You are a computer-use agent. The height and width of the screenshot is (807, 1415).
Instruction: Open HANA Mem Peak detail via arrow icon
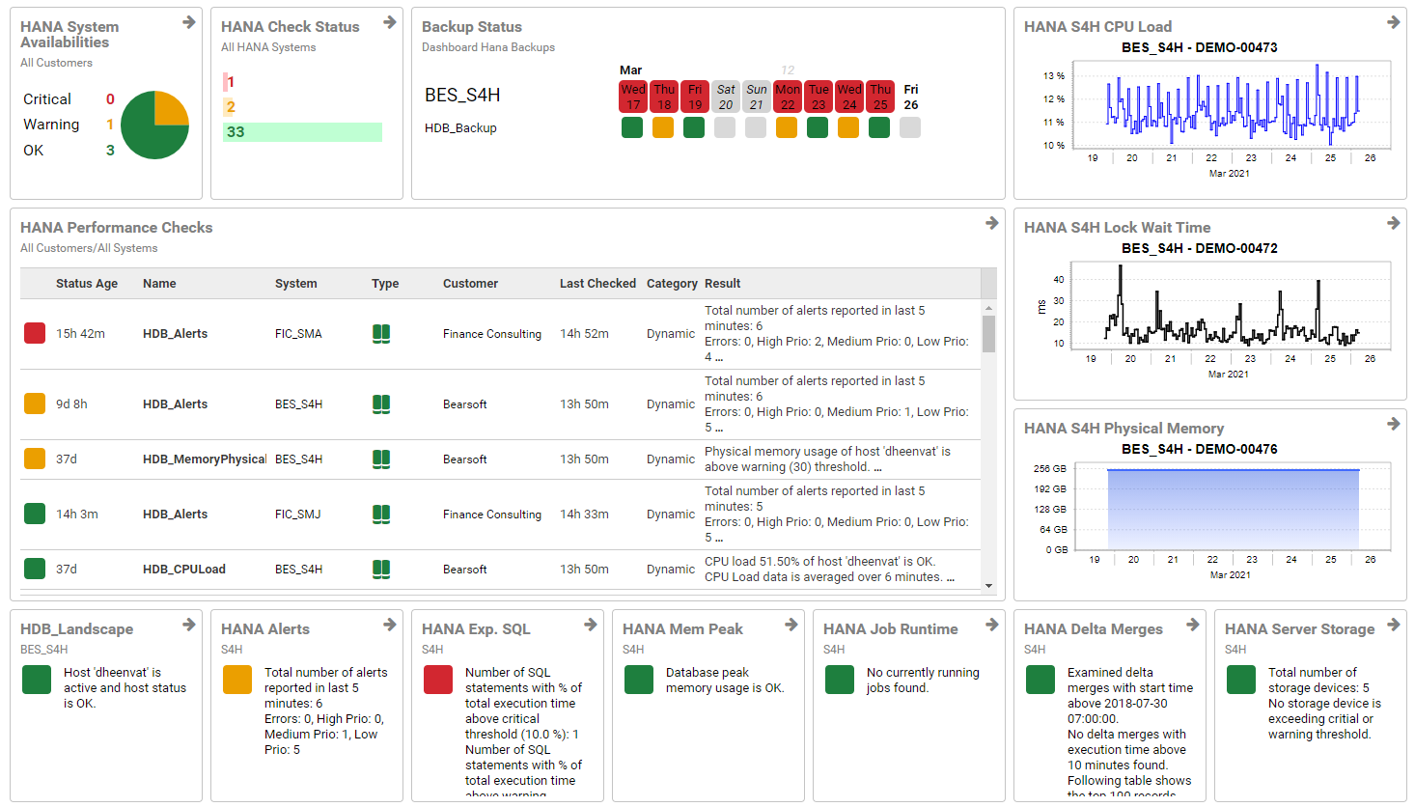(791, 624)
